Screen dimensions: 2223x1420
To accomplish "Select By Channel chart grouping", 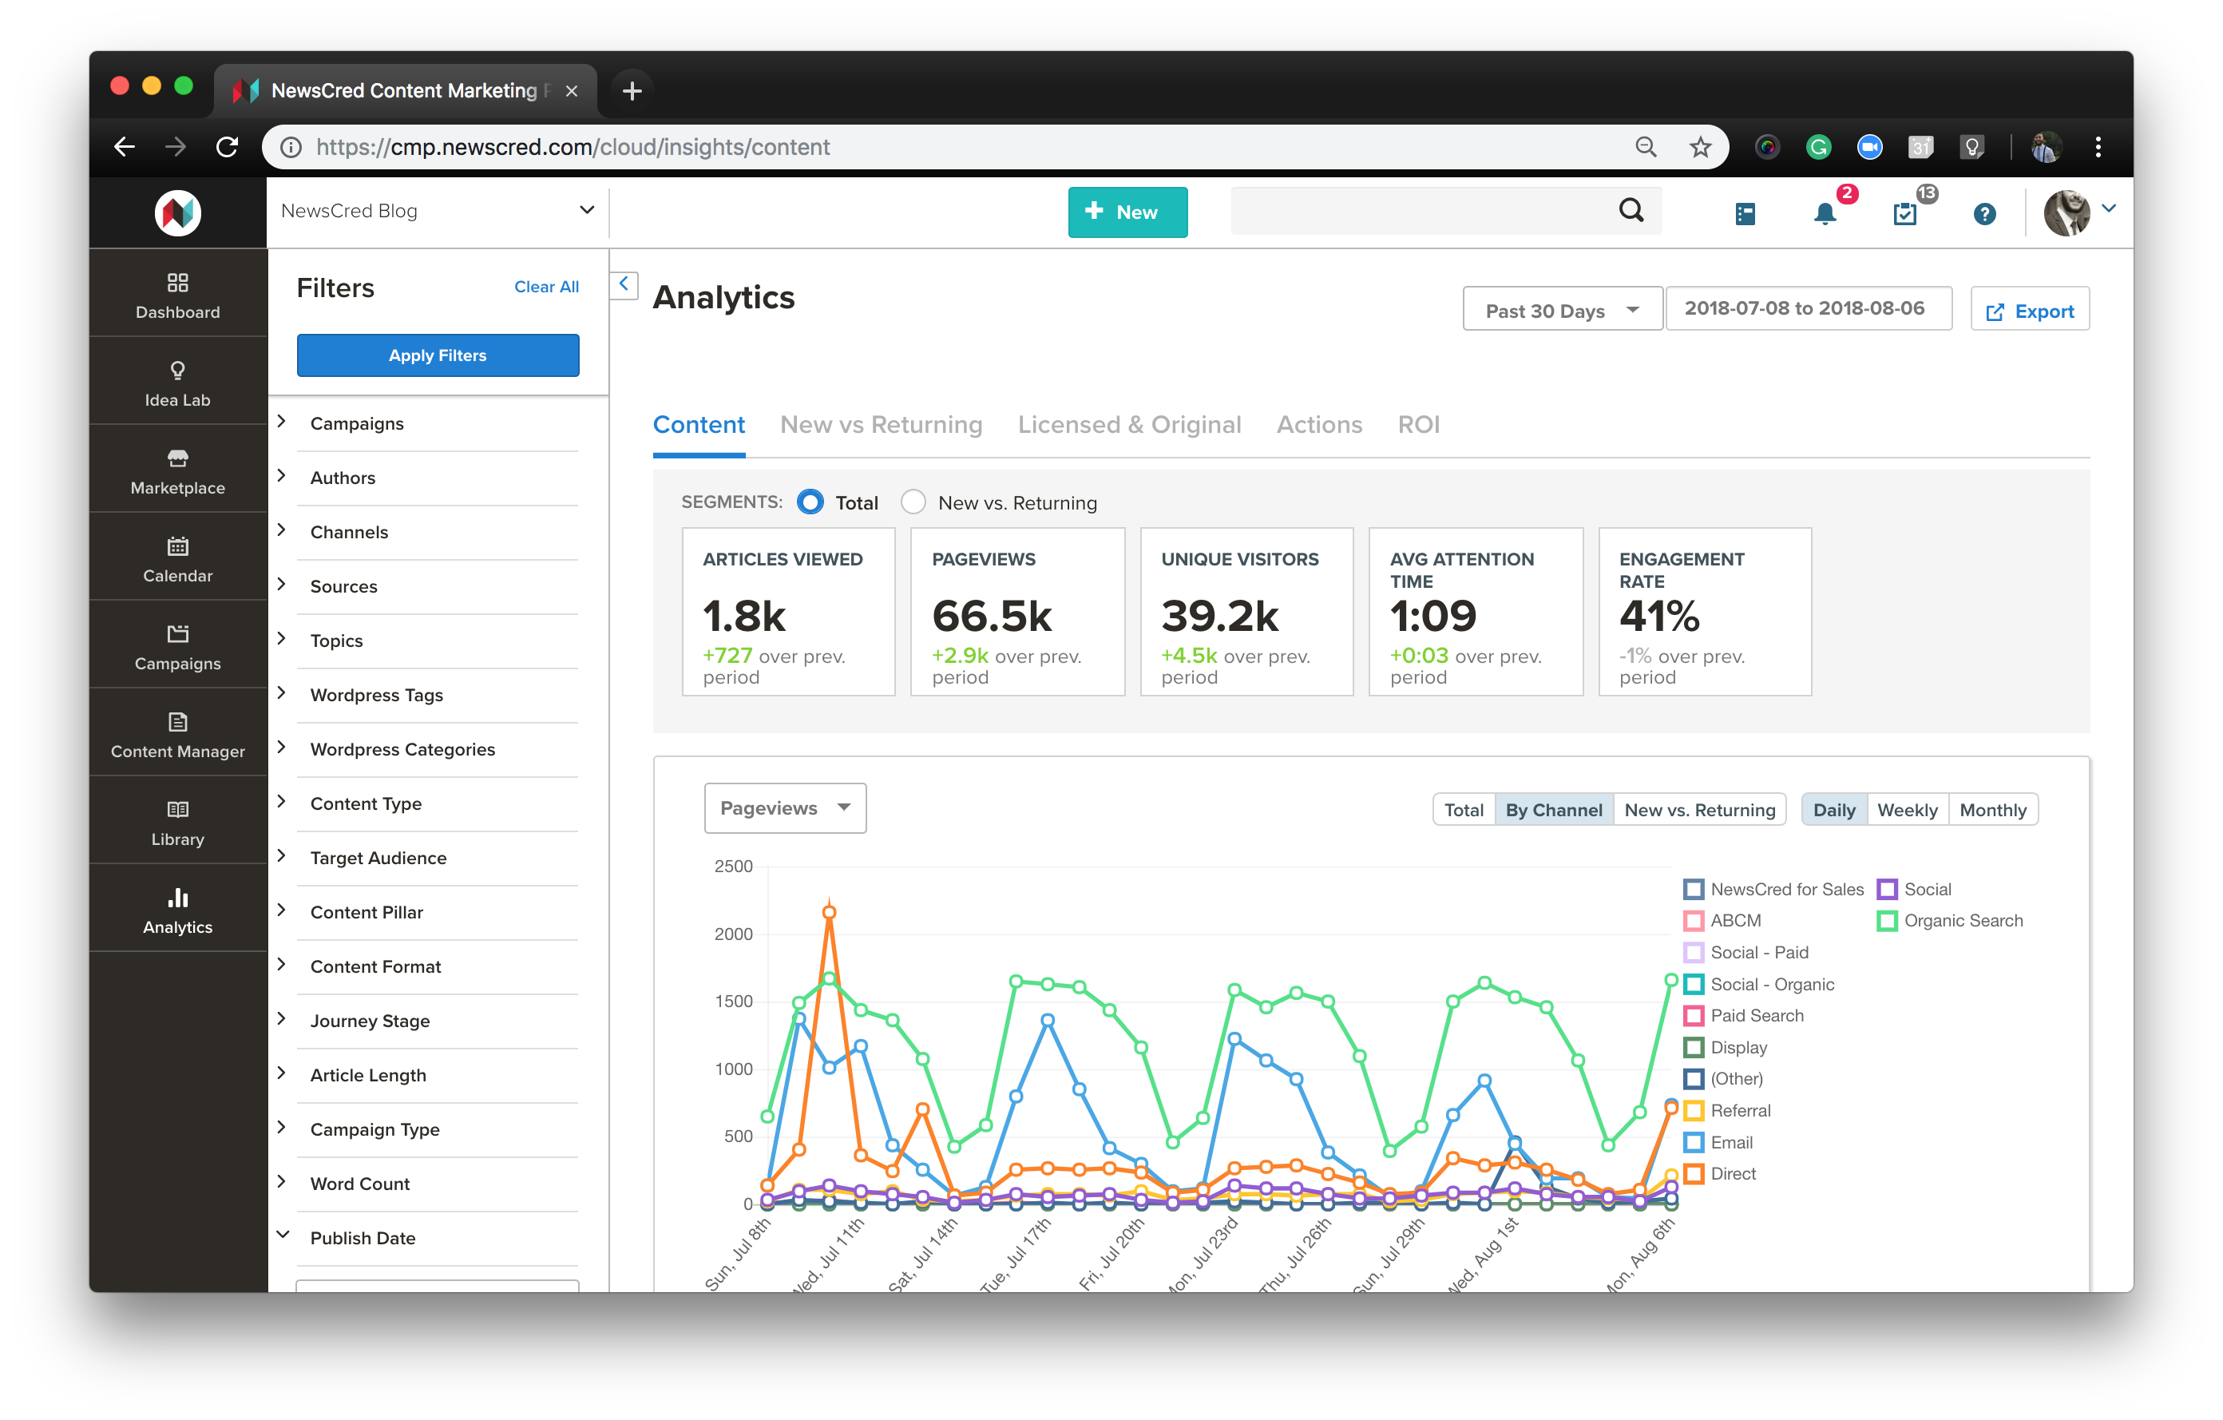I will coord(1553,810).
